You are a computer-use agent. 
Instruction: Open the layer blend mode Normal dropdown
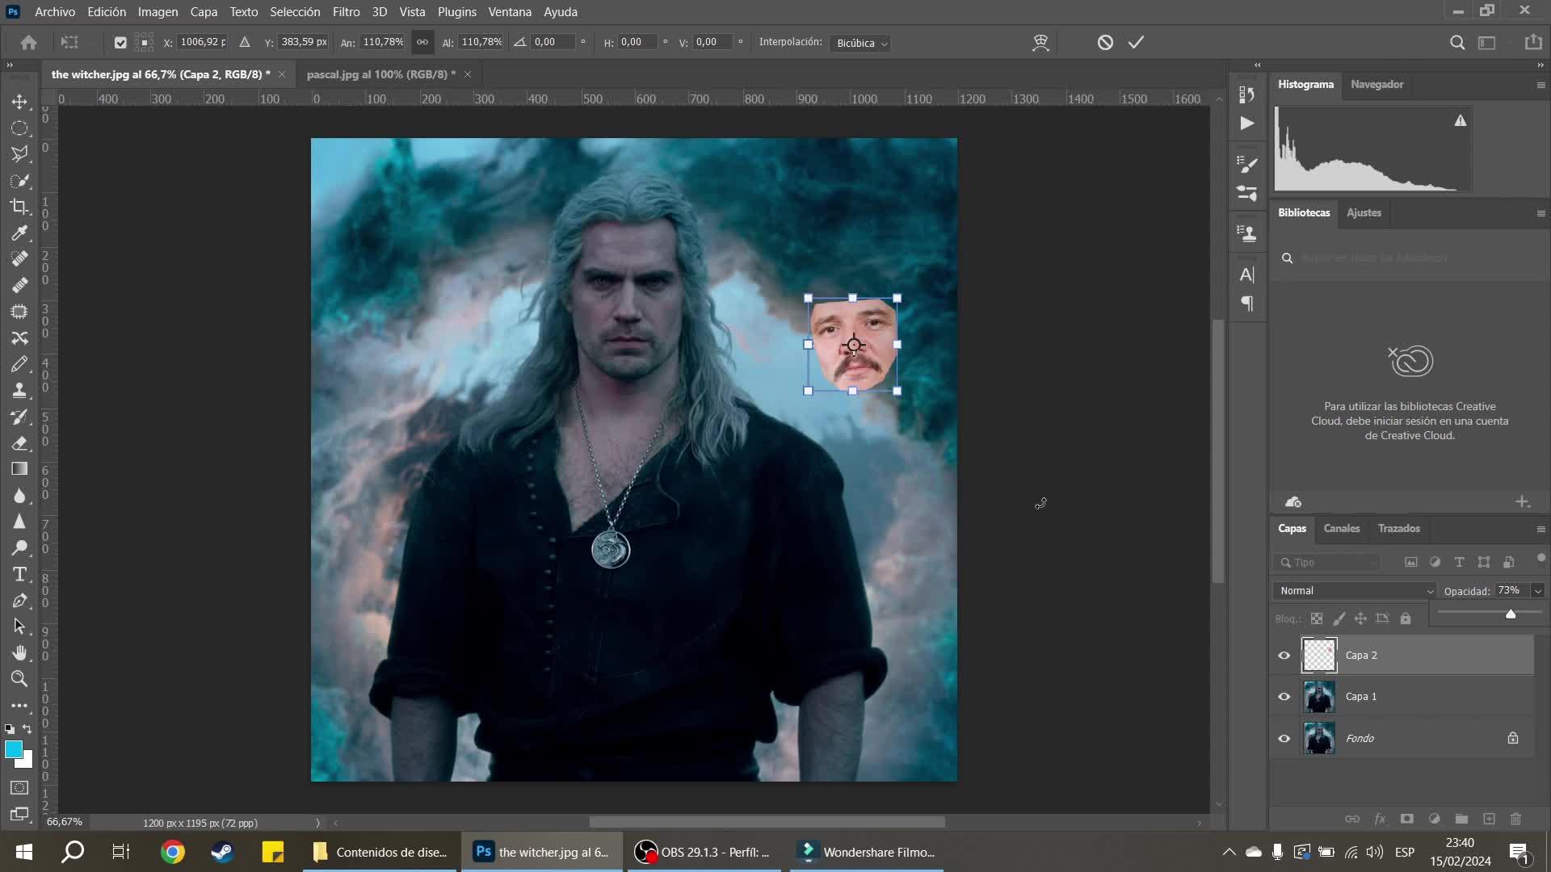1355,591
